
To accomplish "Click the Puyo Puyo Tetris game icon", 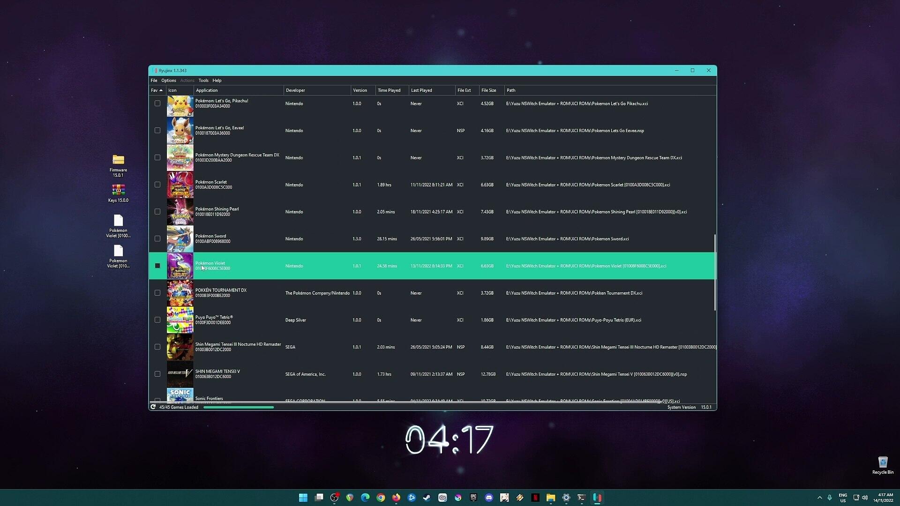I will (180, 320).
